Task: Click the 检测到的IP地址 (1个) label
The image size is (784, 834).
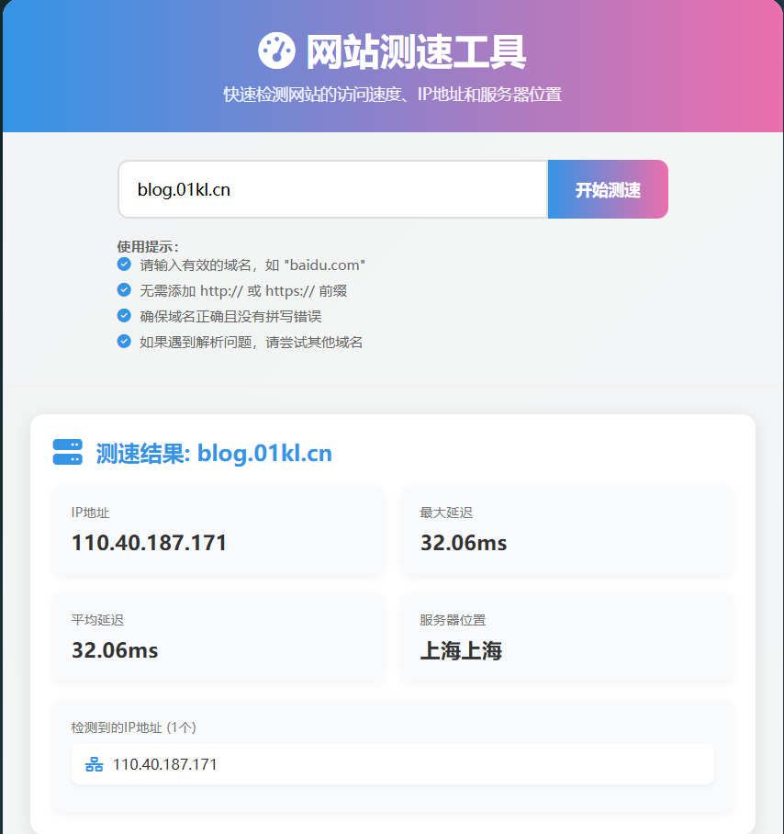Action: pos(134,727)
